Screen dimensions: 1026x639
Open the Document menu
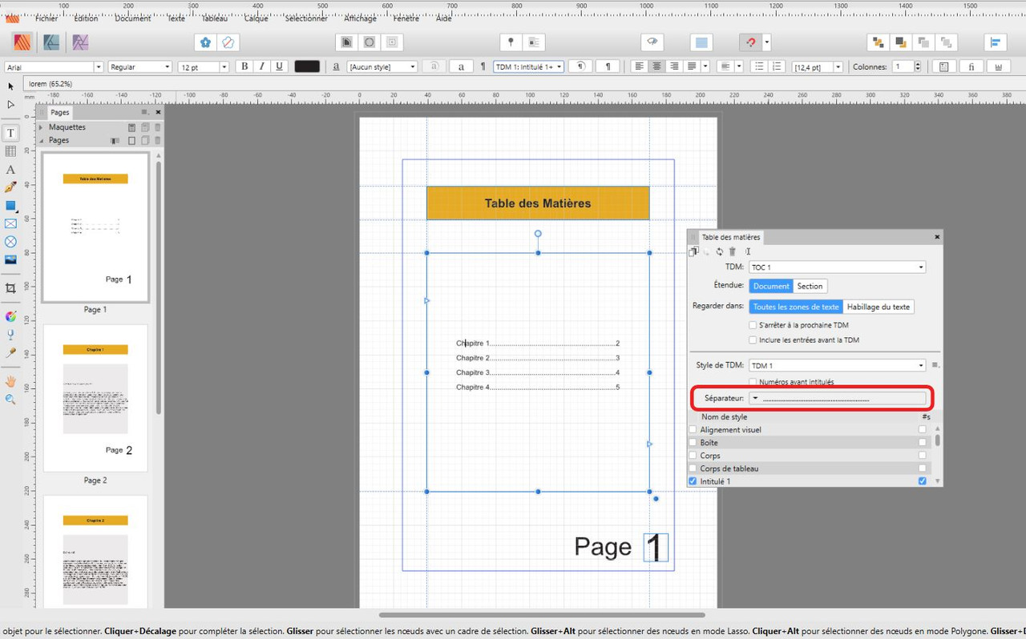click(133, 18)
